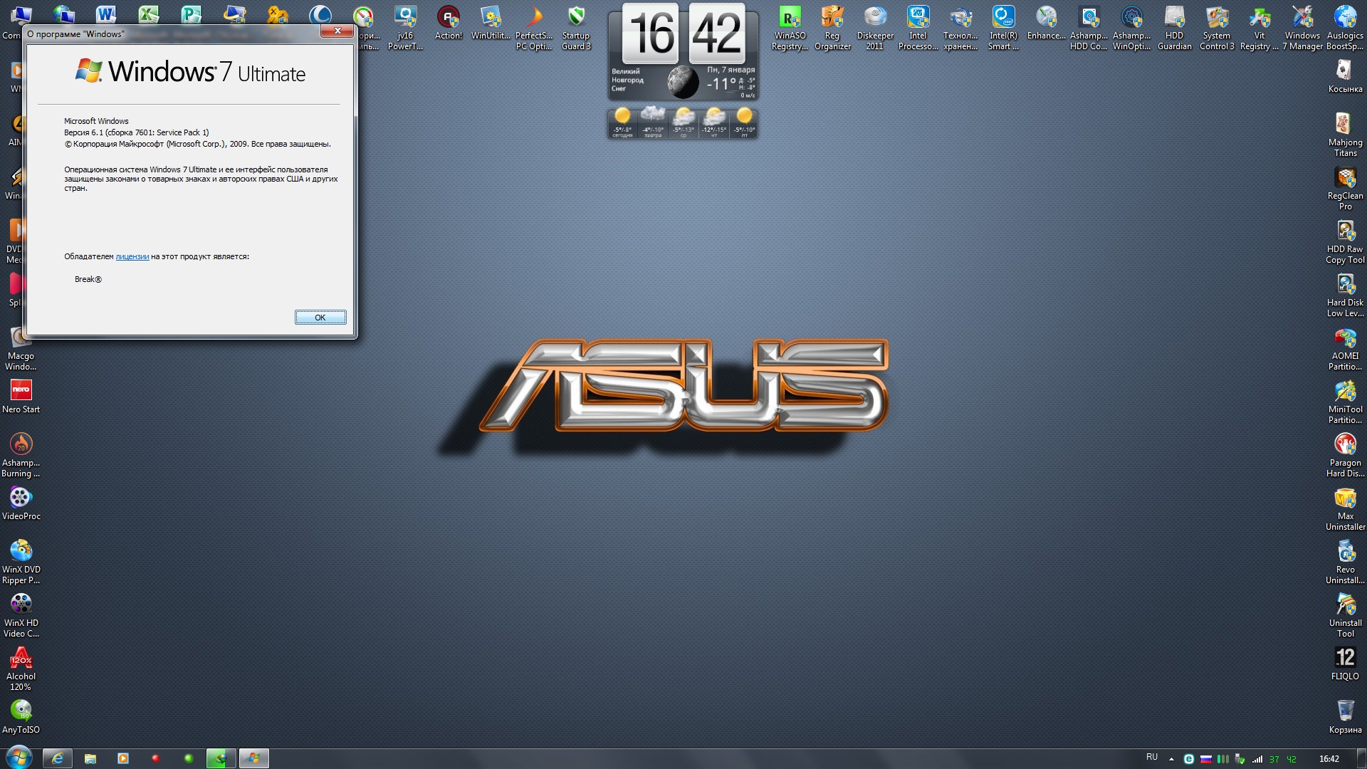Screen dimensions: 1367x769
Task: Launch Auslogics BoostSpeed icon
Action: [1345, 28]
